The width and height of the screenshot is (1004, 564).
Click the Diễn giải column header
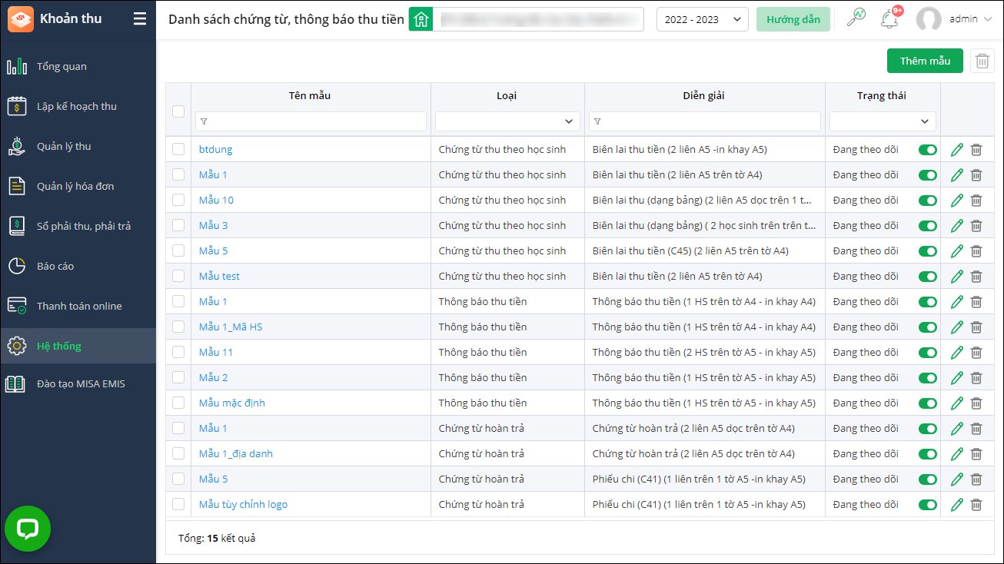coord(704,96)
